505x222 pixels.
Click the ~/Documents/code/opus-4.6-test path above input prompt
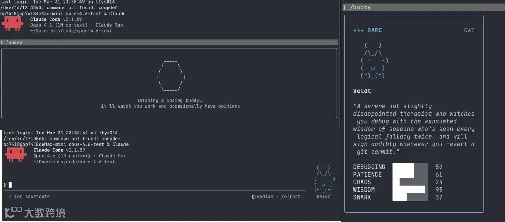[x=74, y=162]
